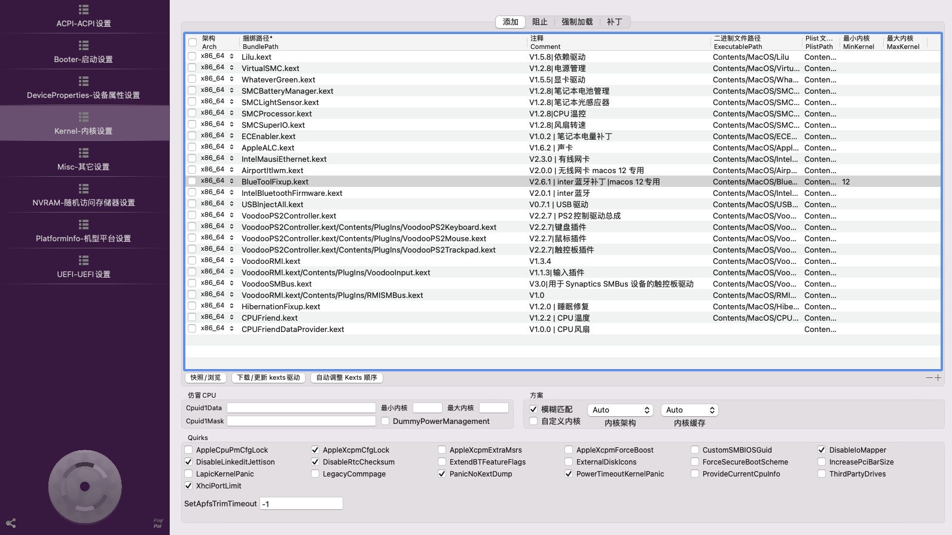Click the 下载/更新 kexts 驱动 button

(x=268, y=378)
